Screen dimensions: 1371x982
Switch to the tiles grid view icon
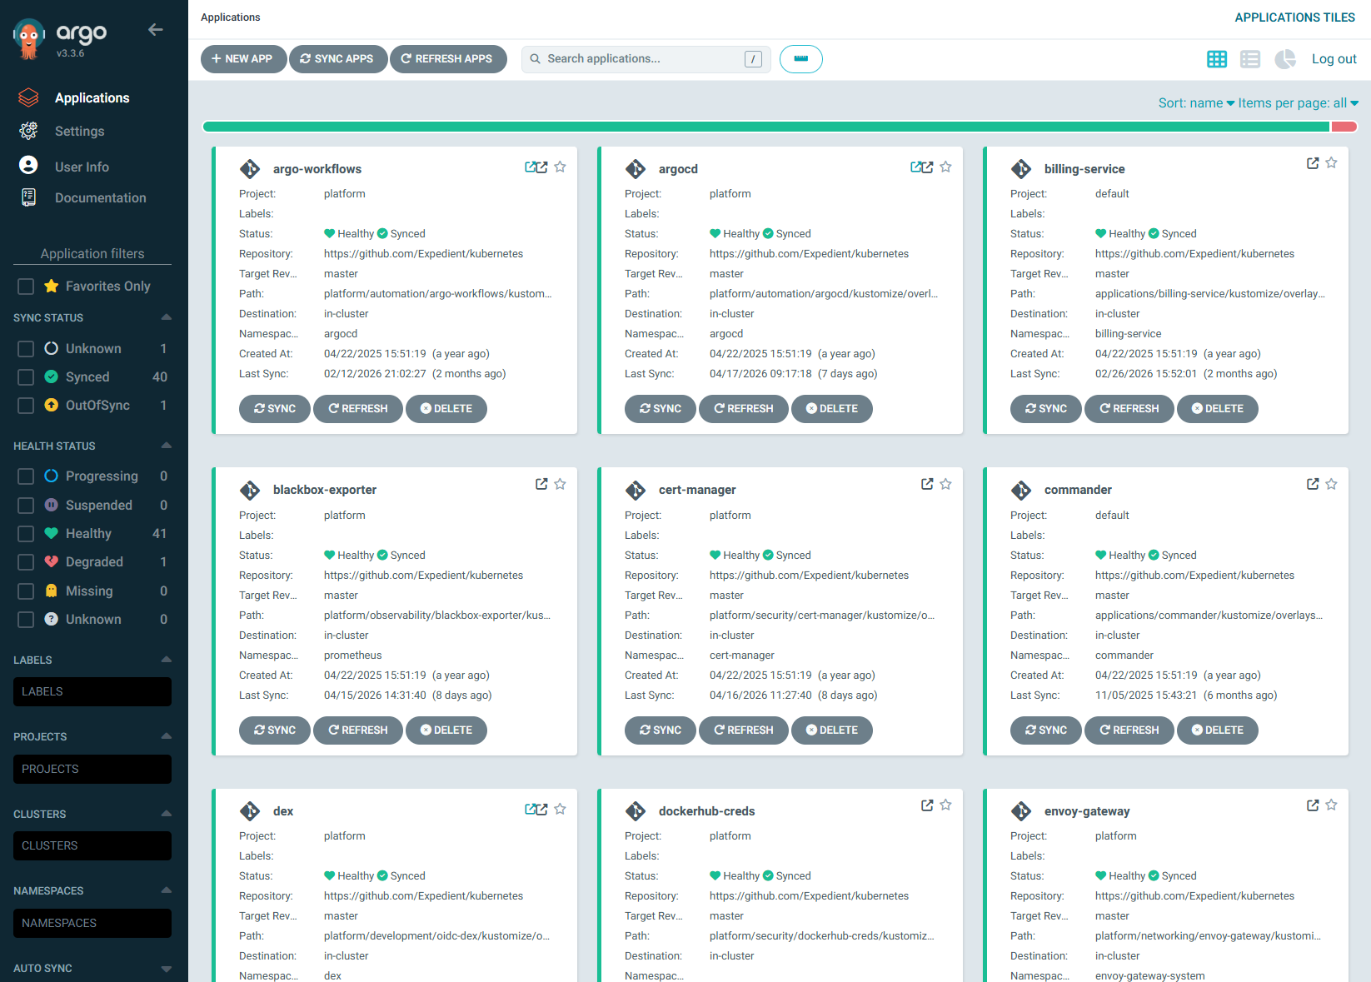pos(1216,59)
